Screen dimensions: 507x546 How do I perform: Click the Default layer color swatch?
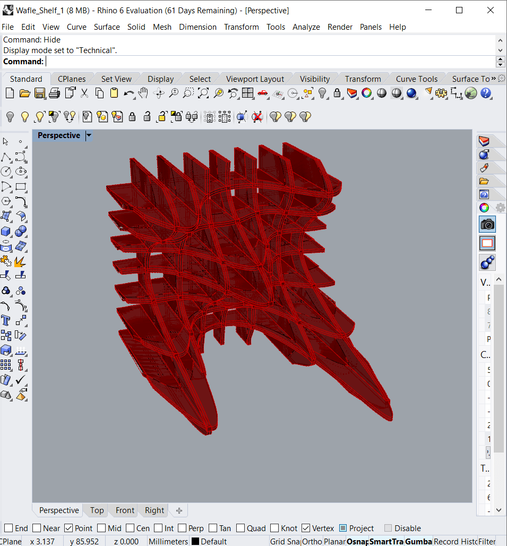pos(195,541)
